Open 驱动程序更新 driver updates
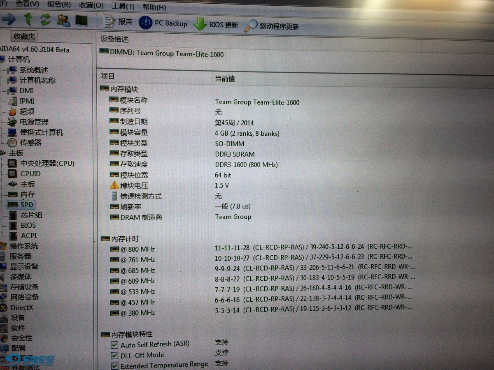The image size is (494, 370). (x=272, y=26)
